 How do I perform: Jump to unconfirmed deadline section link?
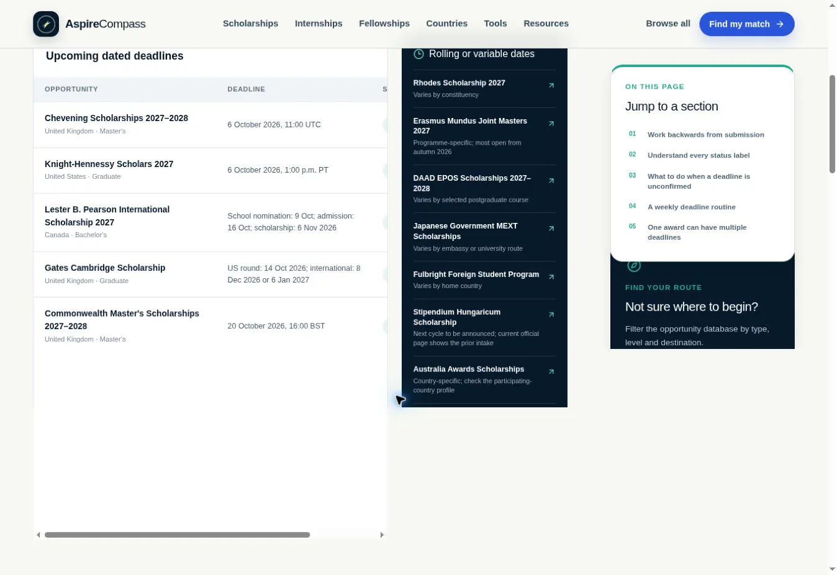click(x=699, y=181)
